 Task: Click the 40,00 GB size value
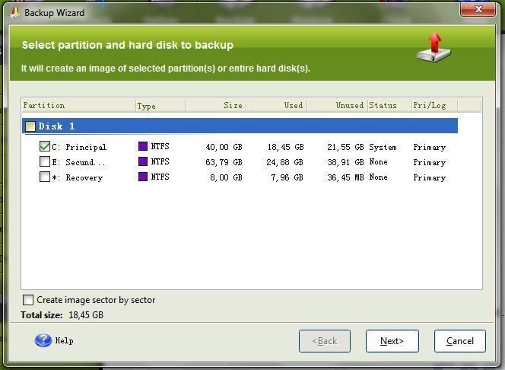224,147
